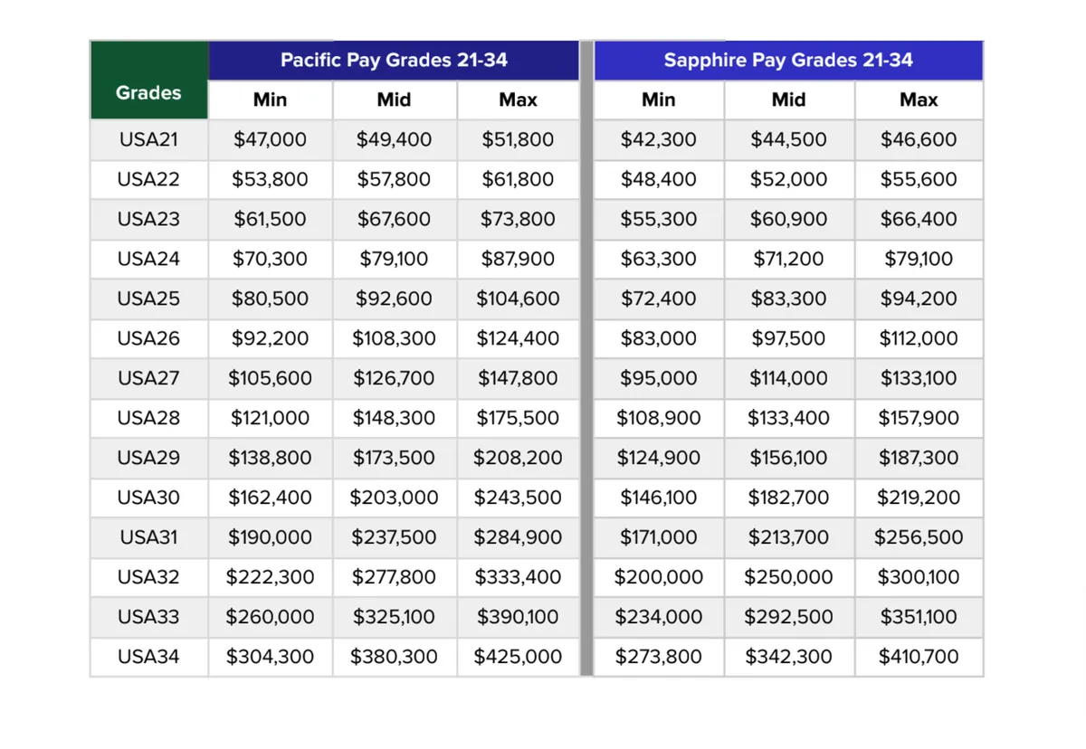Click the $47,000 Pacific minimum cell
The width and height of the screenshot is (1086, 749).
[270, 139]
